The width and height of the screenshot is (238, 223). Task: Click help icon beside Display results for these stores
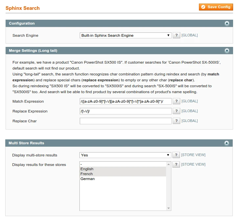pos(176,165)
